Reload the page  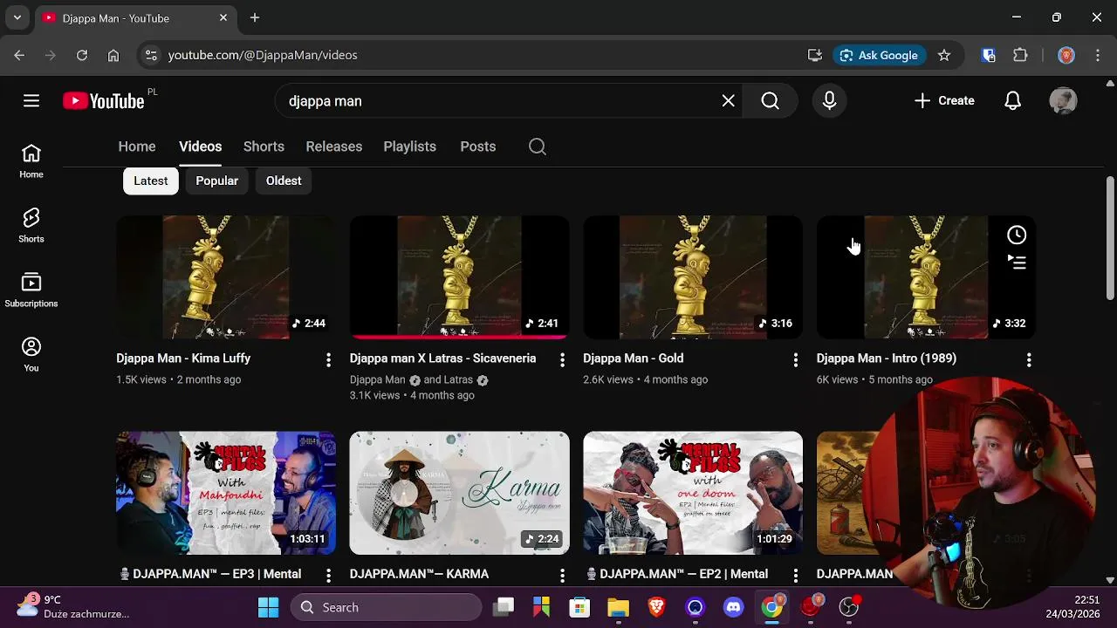click(x=82, y=55)
